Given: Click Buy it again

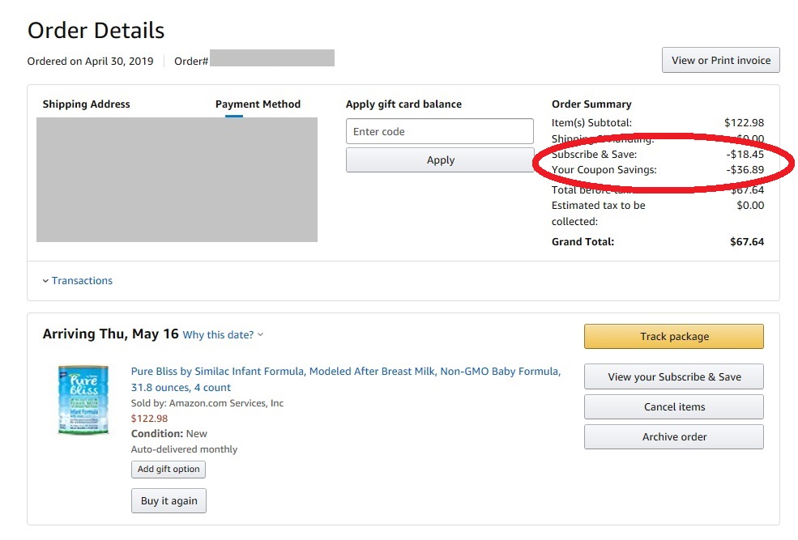Looking at the screenshot, I should pyautogui.click(x=168, y=500).
